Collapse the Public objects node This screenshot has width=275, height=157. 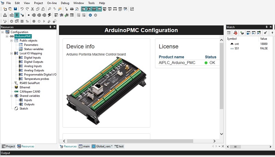coord(11,40)
